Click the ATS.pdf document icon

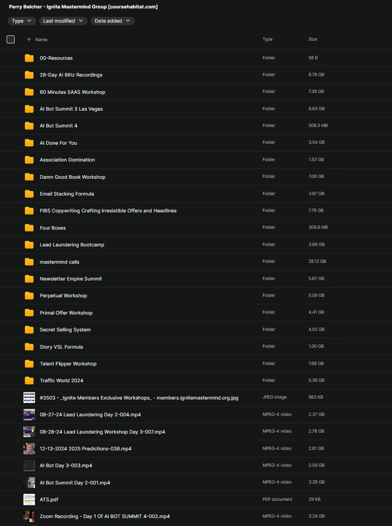tap(29, 499)
